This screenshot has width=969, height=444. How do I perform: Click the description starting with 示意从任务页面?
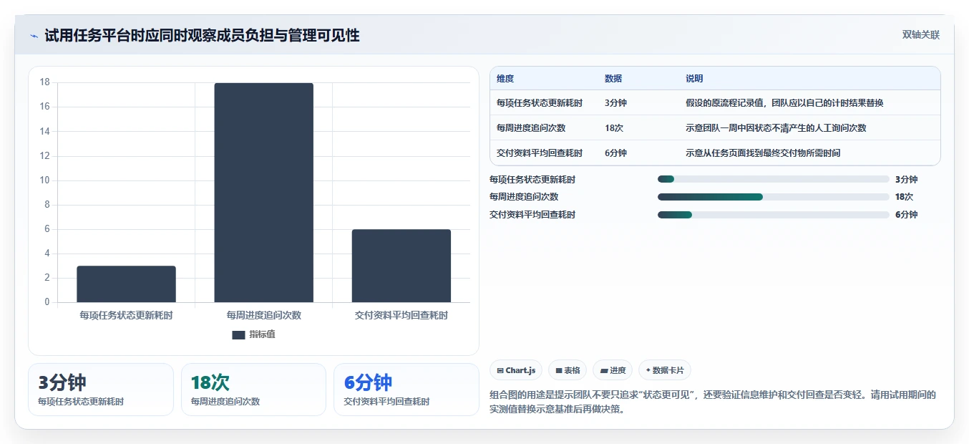point(763,153)
